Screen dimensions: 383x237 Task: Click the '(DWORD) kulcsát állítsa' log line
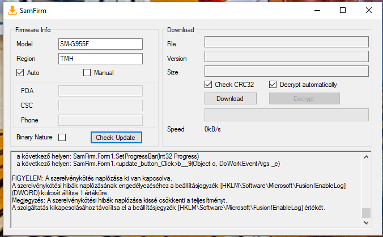click(60, 193)
